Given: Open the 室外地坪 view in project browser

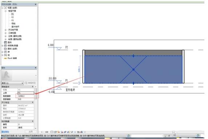Looking at the screenshot, I should (x=15, y=27).
